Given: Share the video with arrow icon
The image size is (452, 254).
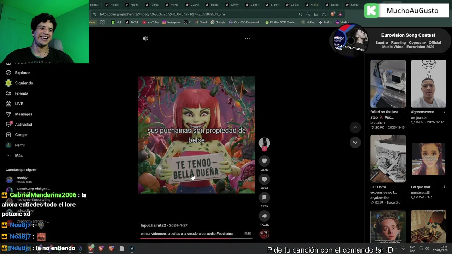Looking at the screenshot, I should click(264, 216).
